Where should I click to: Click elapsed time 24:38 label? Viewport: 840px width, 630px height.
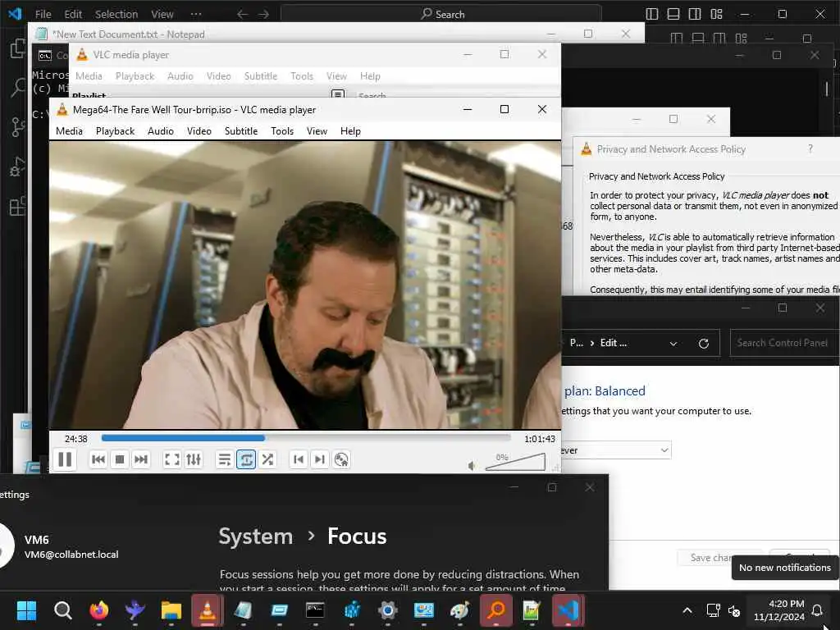click(75, 439)
